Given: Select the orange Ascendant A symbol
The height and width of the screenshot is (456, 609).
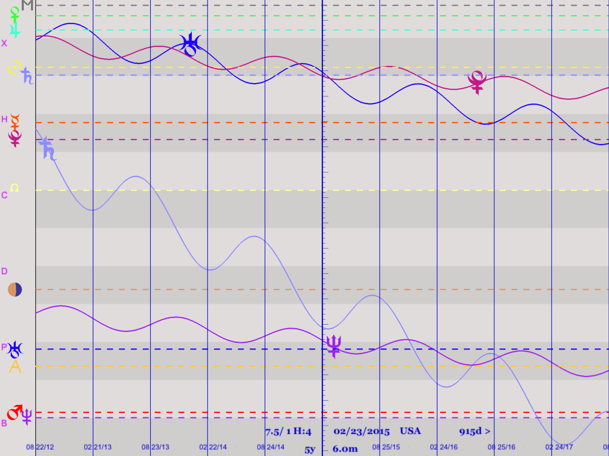Looking at the screenshot, I should (x=15, y=367).
